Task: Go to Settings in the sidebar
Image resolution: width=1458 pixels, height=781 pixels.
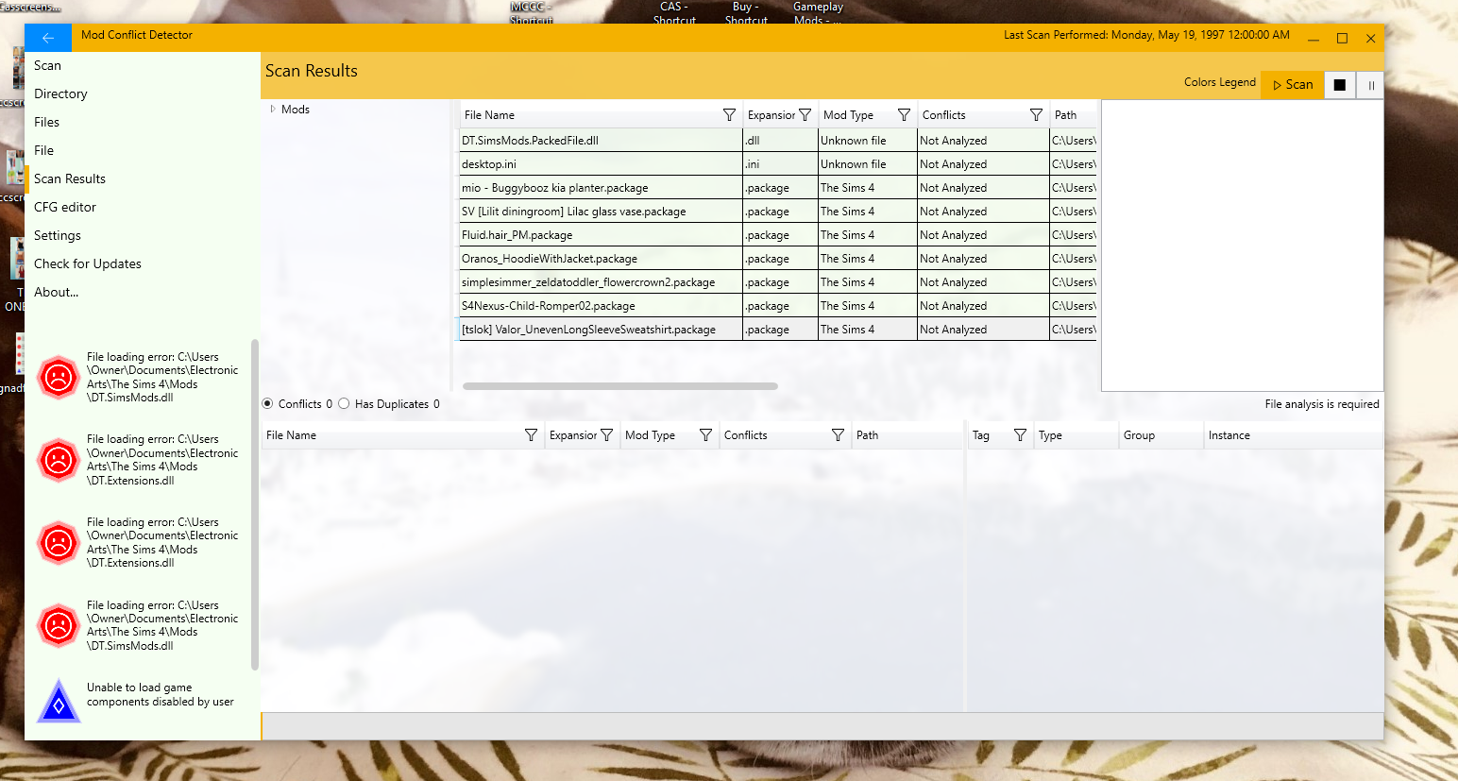Action: pyautogui.click(x=58, y=235)
